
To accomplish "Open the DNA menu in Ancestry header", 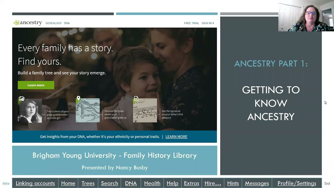I will click(x=67, y=23).
